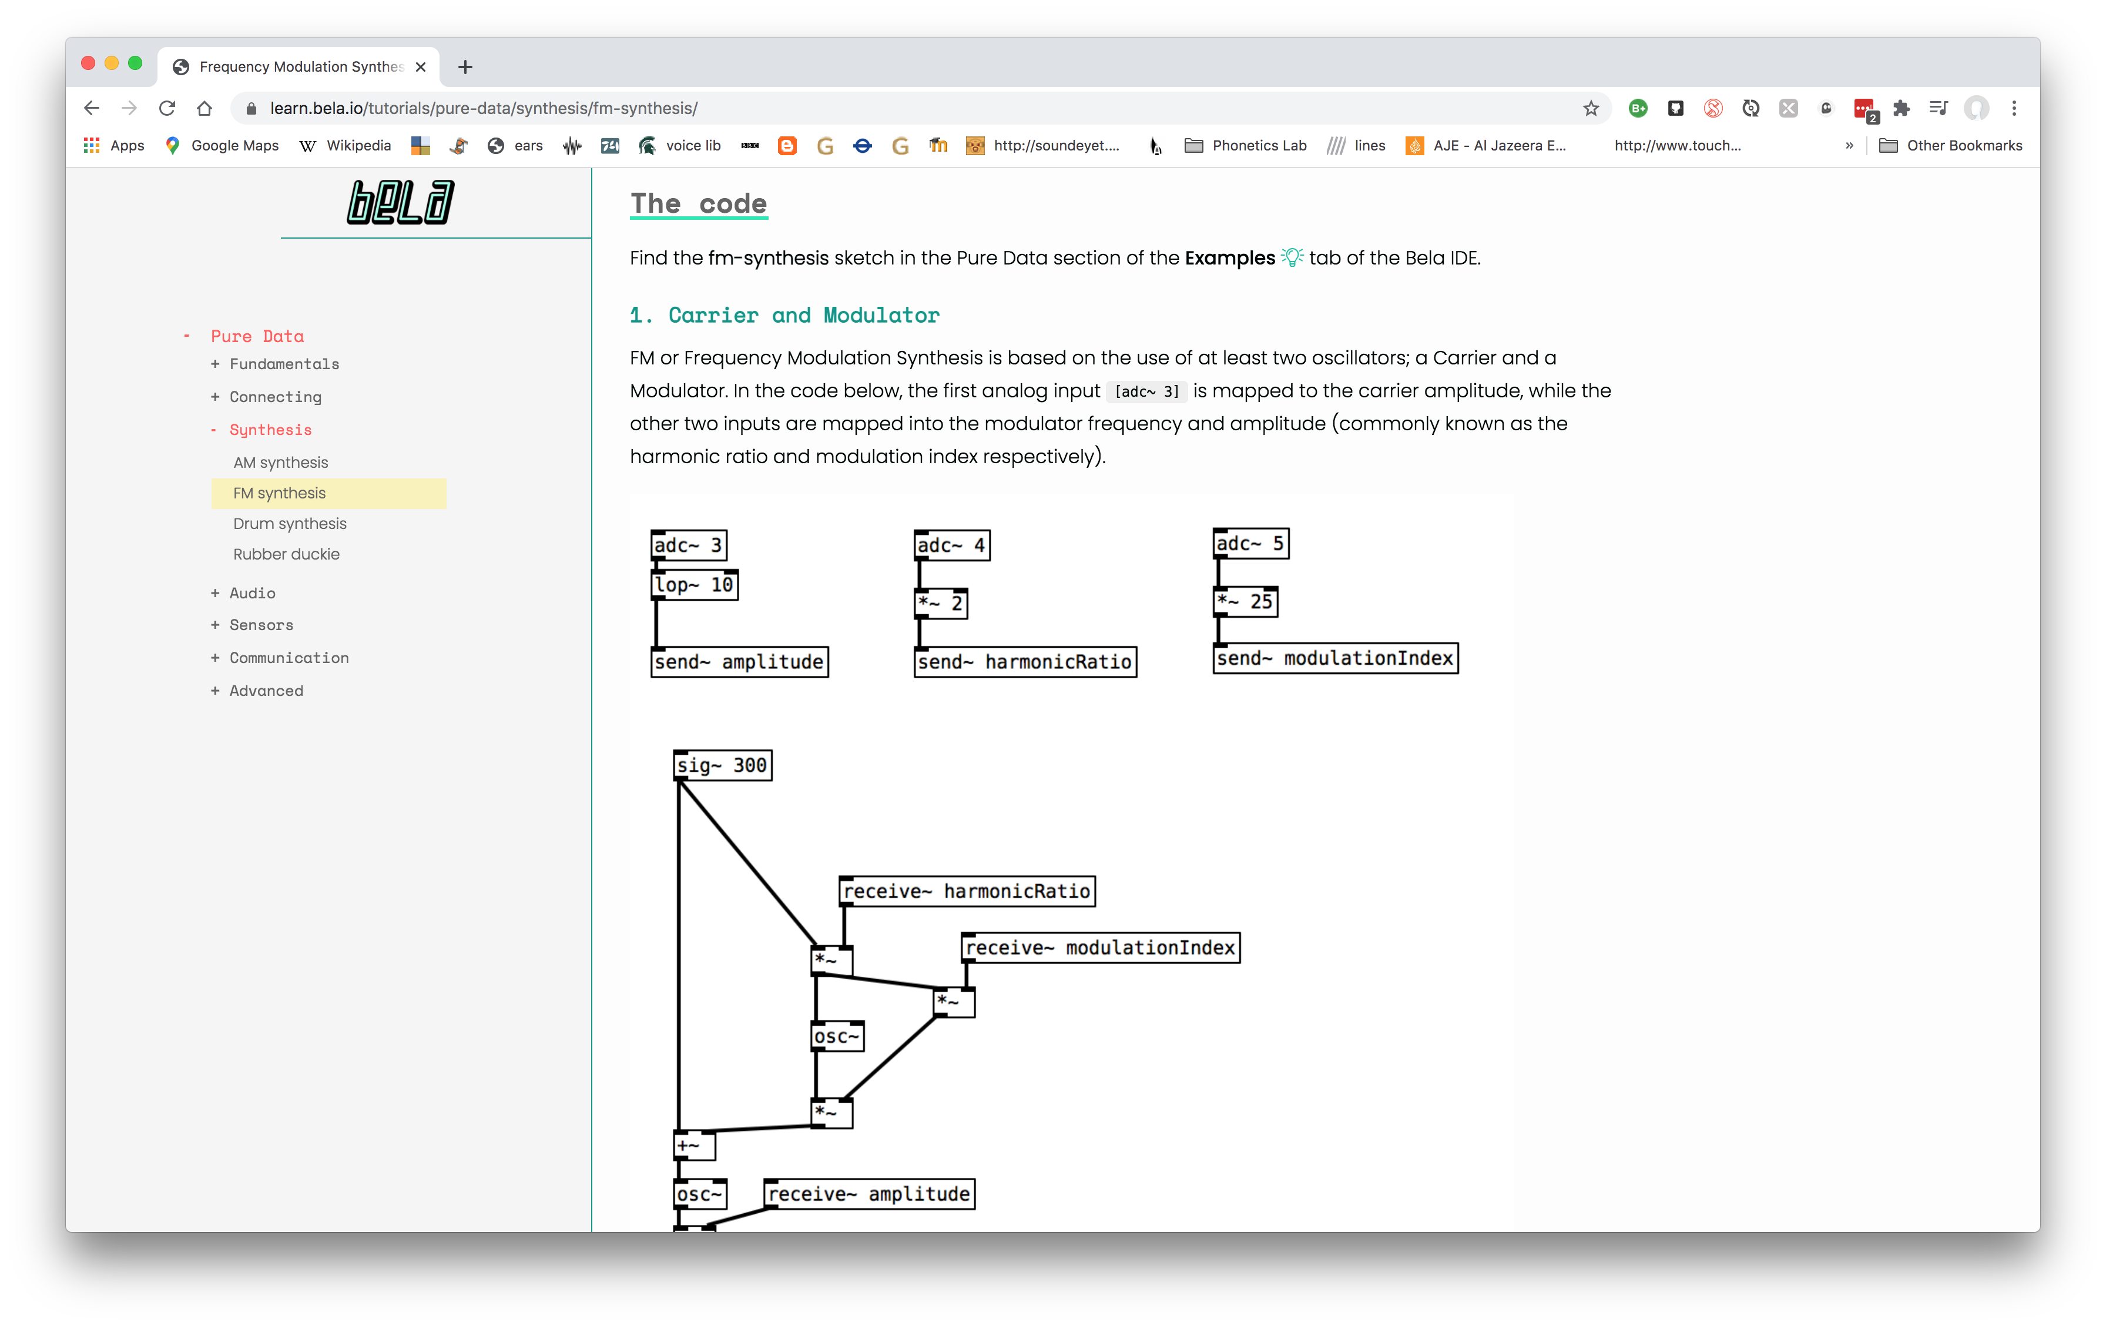Viewport: 2106px width, 1326px height.
Task: Click the '1. Carrier and Modulator' heading
Action: pyautogui.click(x=784, y=315)
